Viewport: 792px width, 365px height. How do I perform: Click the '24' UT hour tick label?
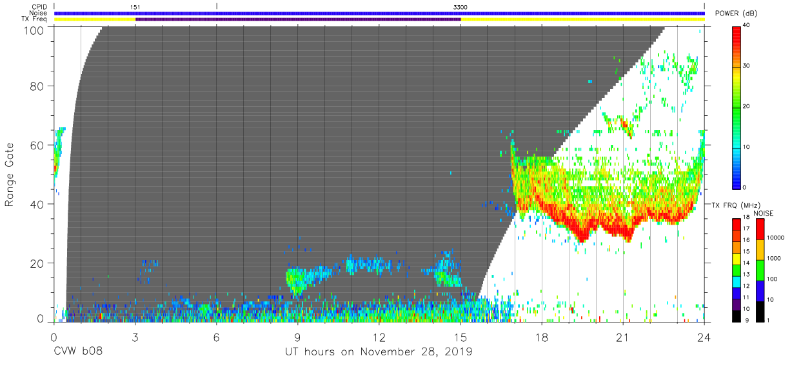pos(704,338)
